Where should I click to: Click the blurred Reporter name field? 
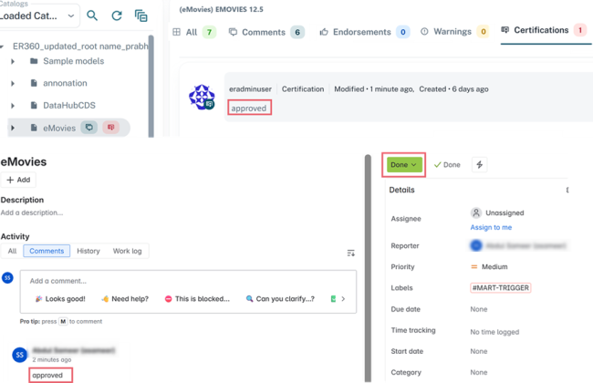(518, 245)
